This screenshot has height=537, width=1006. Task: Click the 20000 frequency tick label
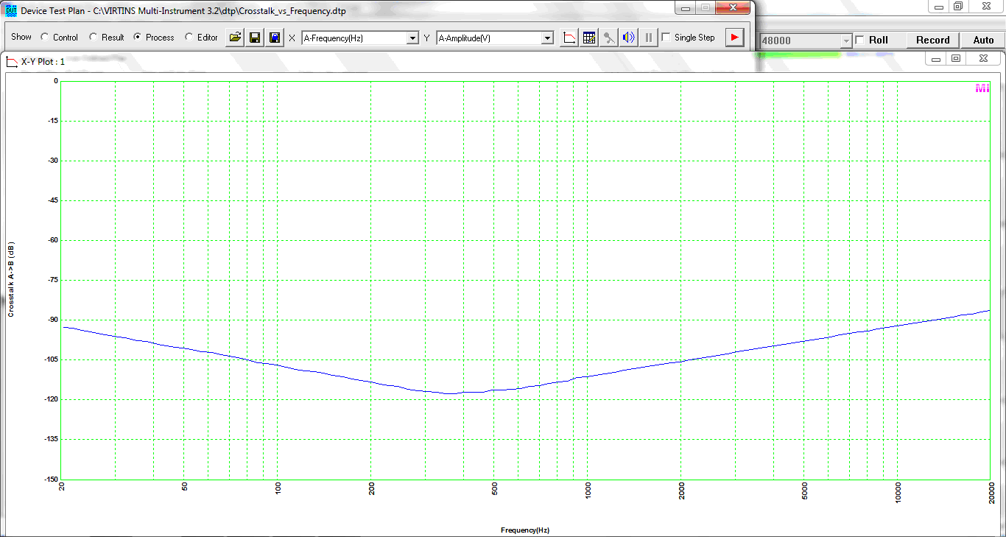[991, 491]
